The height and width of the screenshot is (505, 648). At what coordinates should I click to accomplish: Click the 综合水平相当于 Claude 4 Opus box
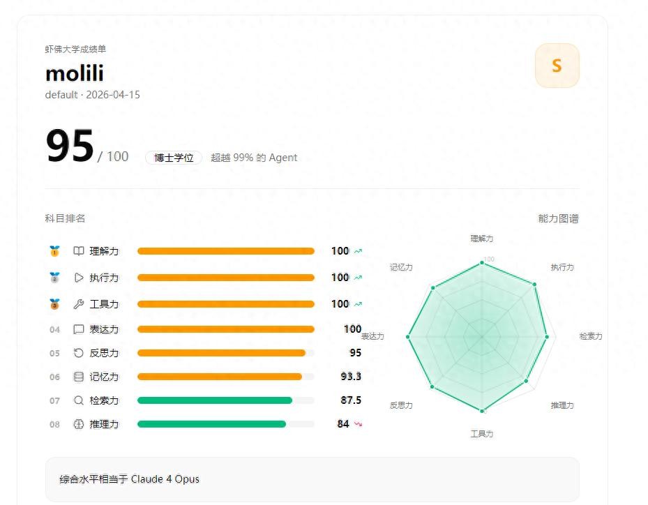tap(312, 479)
